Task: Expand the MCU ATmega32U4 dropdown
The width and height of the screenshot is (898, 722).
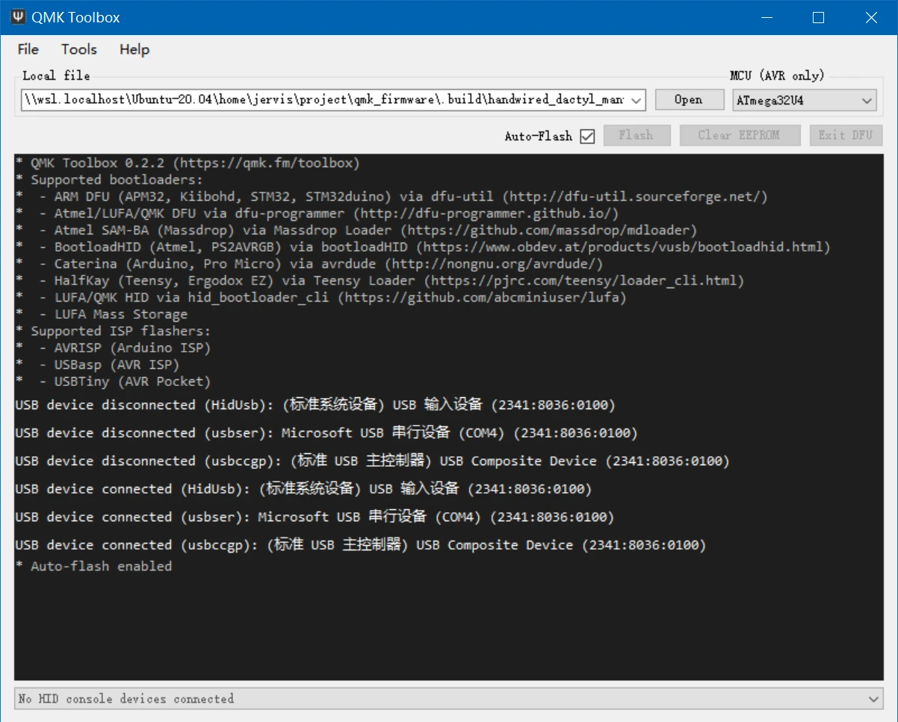Action: click(803, 99)
